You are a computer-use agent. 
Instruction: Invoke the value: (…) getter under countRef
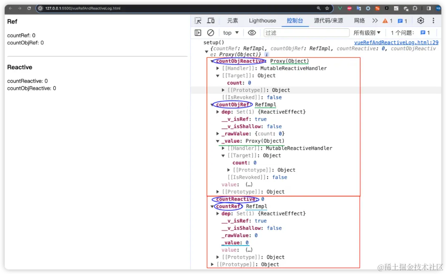[x=249, y=250]
